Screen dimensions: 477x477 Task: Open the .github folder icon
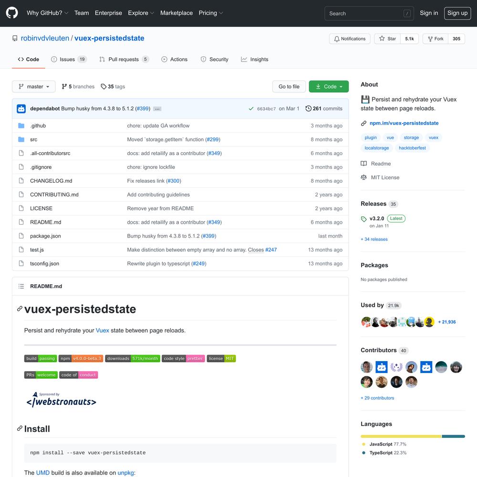pyautogui.click(x=21, y=125)
